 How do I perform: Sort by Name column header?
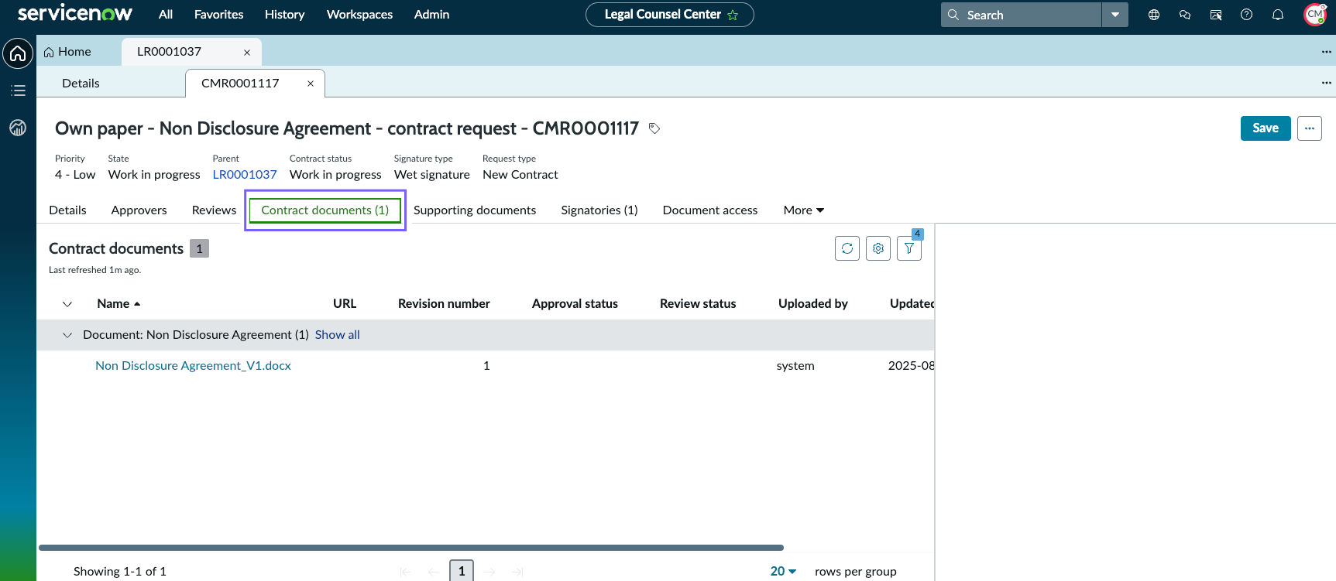tap(118, 304)
